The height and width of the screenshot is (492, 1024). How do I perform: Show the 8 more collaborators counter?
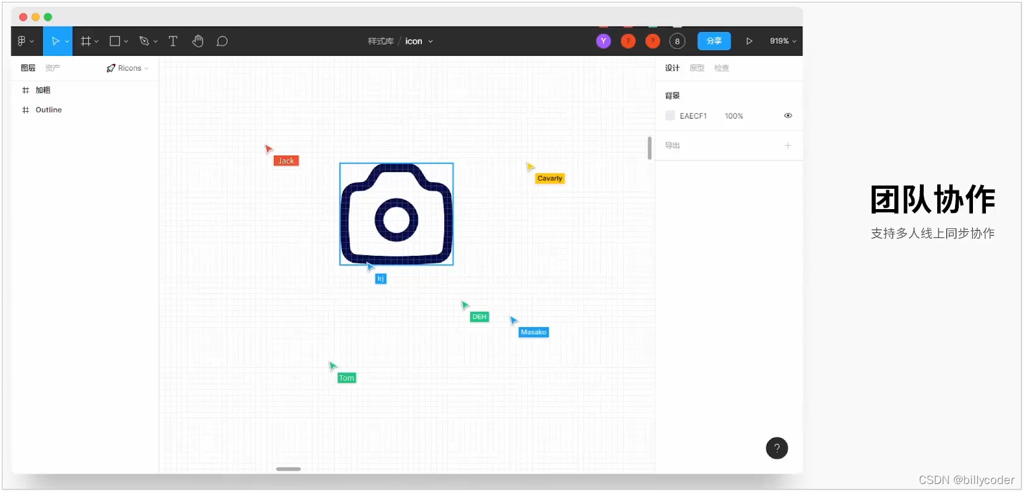[677, 41]
